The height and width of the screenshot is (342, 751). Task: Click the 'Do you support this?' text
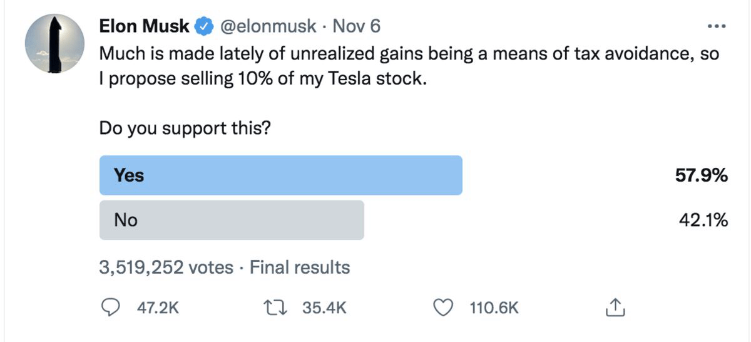click(x=185, y=128)
